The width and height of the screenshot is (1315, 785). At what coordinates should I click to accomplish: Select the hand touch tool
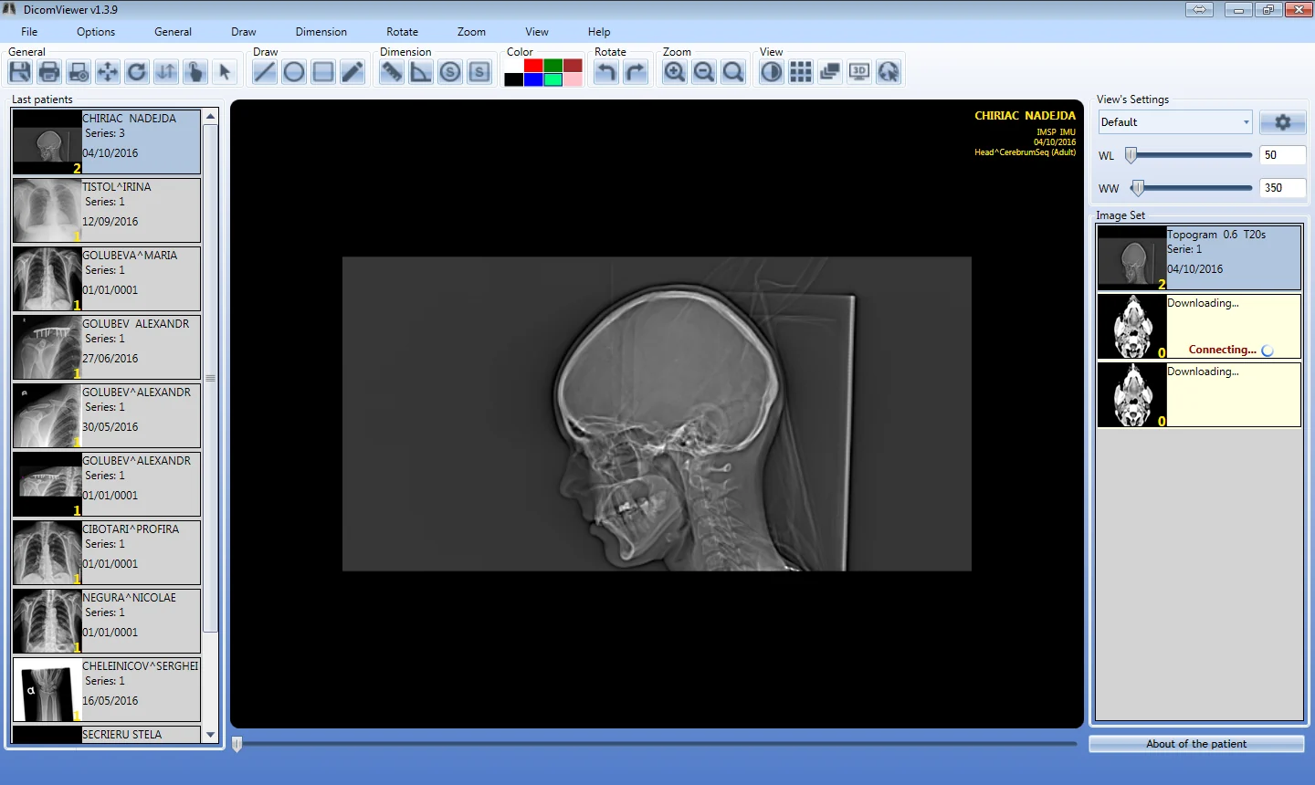click(x=195, y=72)
